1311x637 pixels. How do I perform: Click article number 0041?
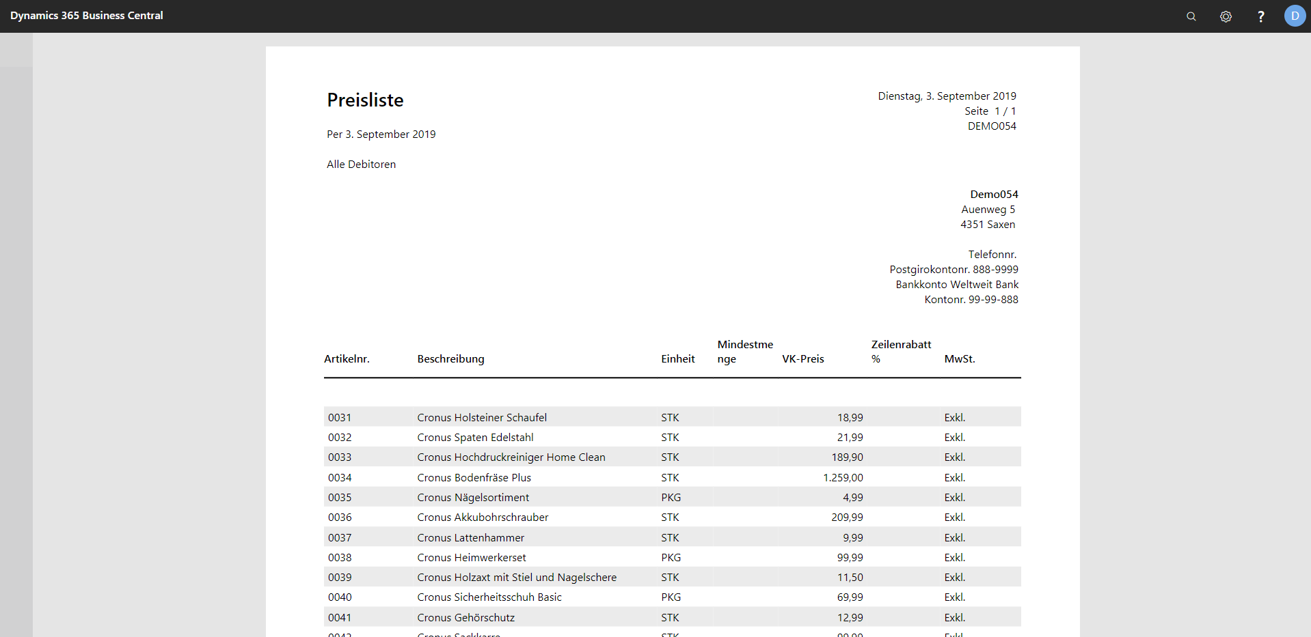340,618
